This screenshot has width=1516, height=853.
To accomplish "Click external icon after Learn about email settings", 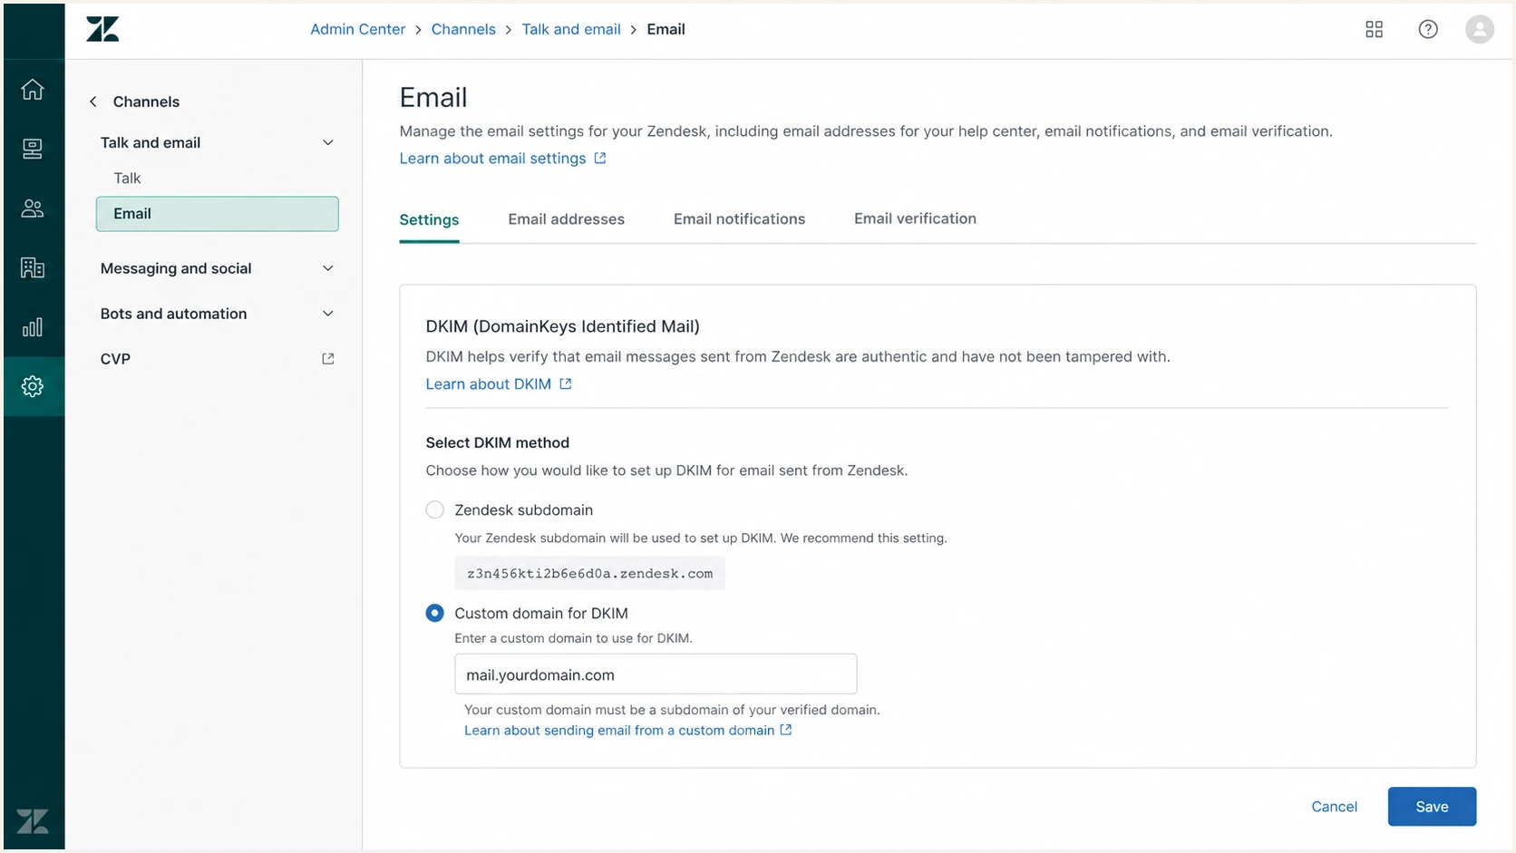I will (x=600, y=158).
